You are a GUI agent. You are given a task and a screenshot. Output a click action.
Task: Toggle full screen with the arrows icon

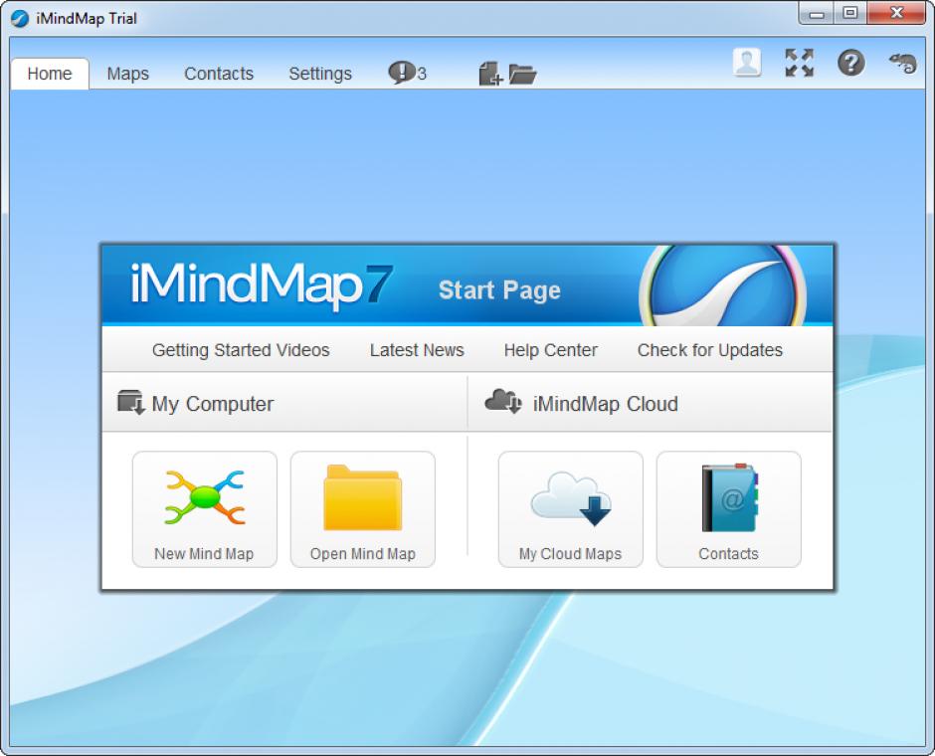pyautogui.click(x=799, y=63)
